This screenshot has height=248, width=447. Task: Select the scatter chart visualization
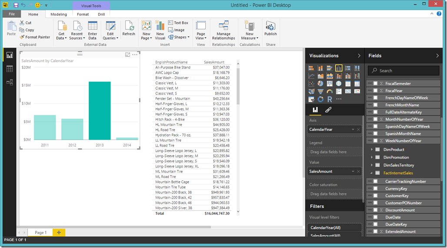[x=311, y=84]
